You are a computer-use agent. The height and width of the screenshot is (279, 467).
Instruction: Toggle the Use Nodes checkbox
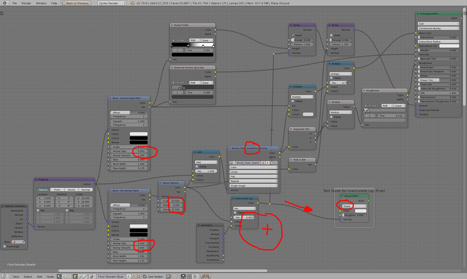click(x=145, y=276)
